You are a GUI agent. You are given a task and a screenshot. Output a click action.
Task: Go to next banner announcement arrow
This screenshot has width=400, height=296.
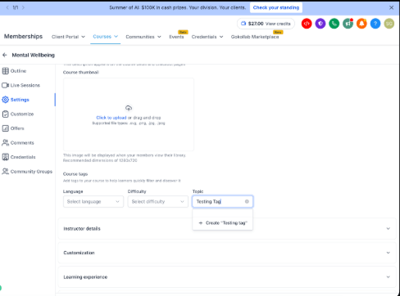click(23, 7)
